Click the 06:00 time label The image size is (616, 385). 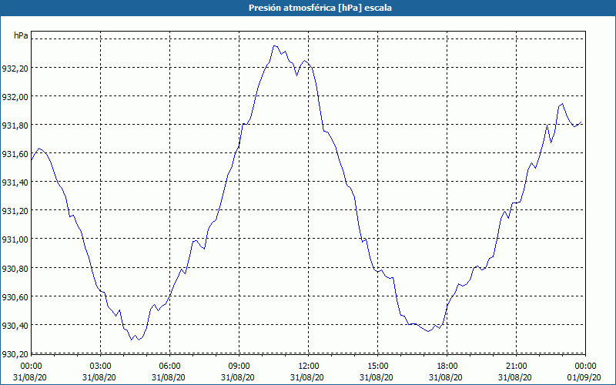(170, 367)
